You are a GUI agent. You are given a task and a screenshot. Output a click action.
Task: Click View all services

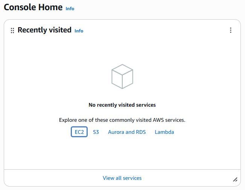click(x=122, y=178)
